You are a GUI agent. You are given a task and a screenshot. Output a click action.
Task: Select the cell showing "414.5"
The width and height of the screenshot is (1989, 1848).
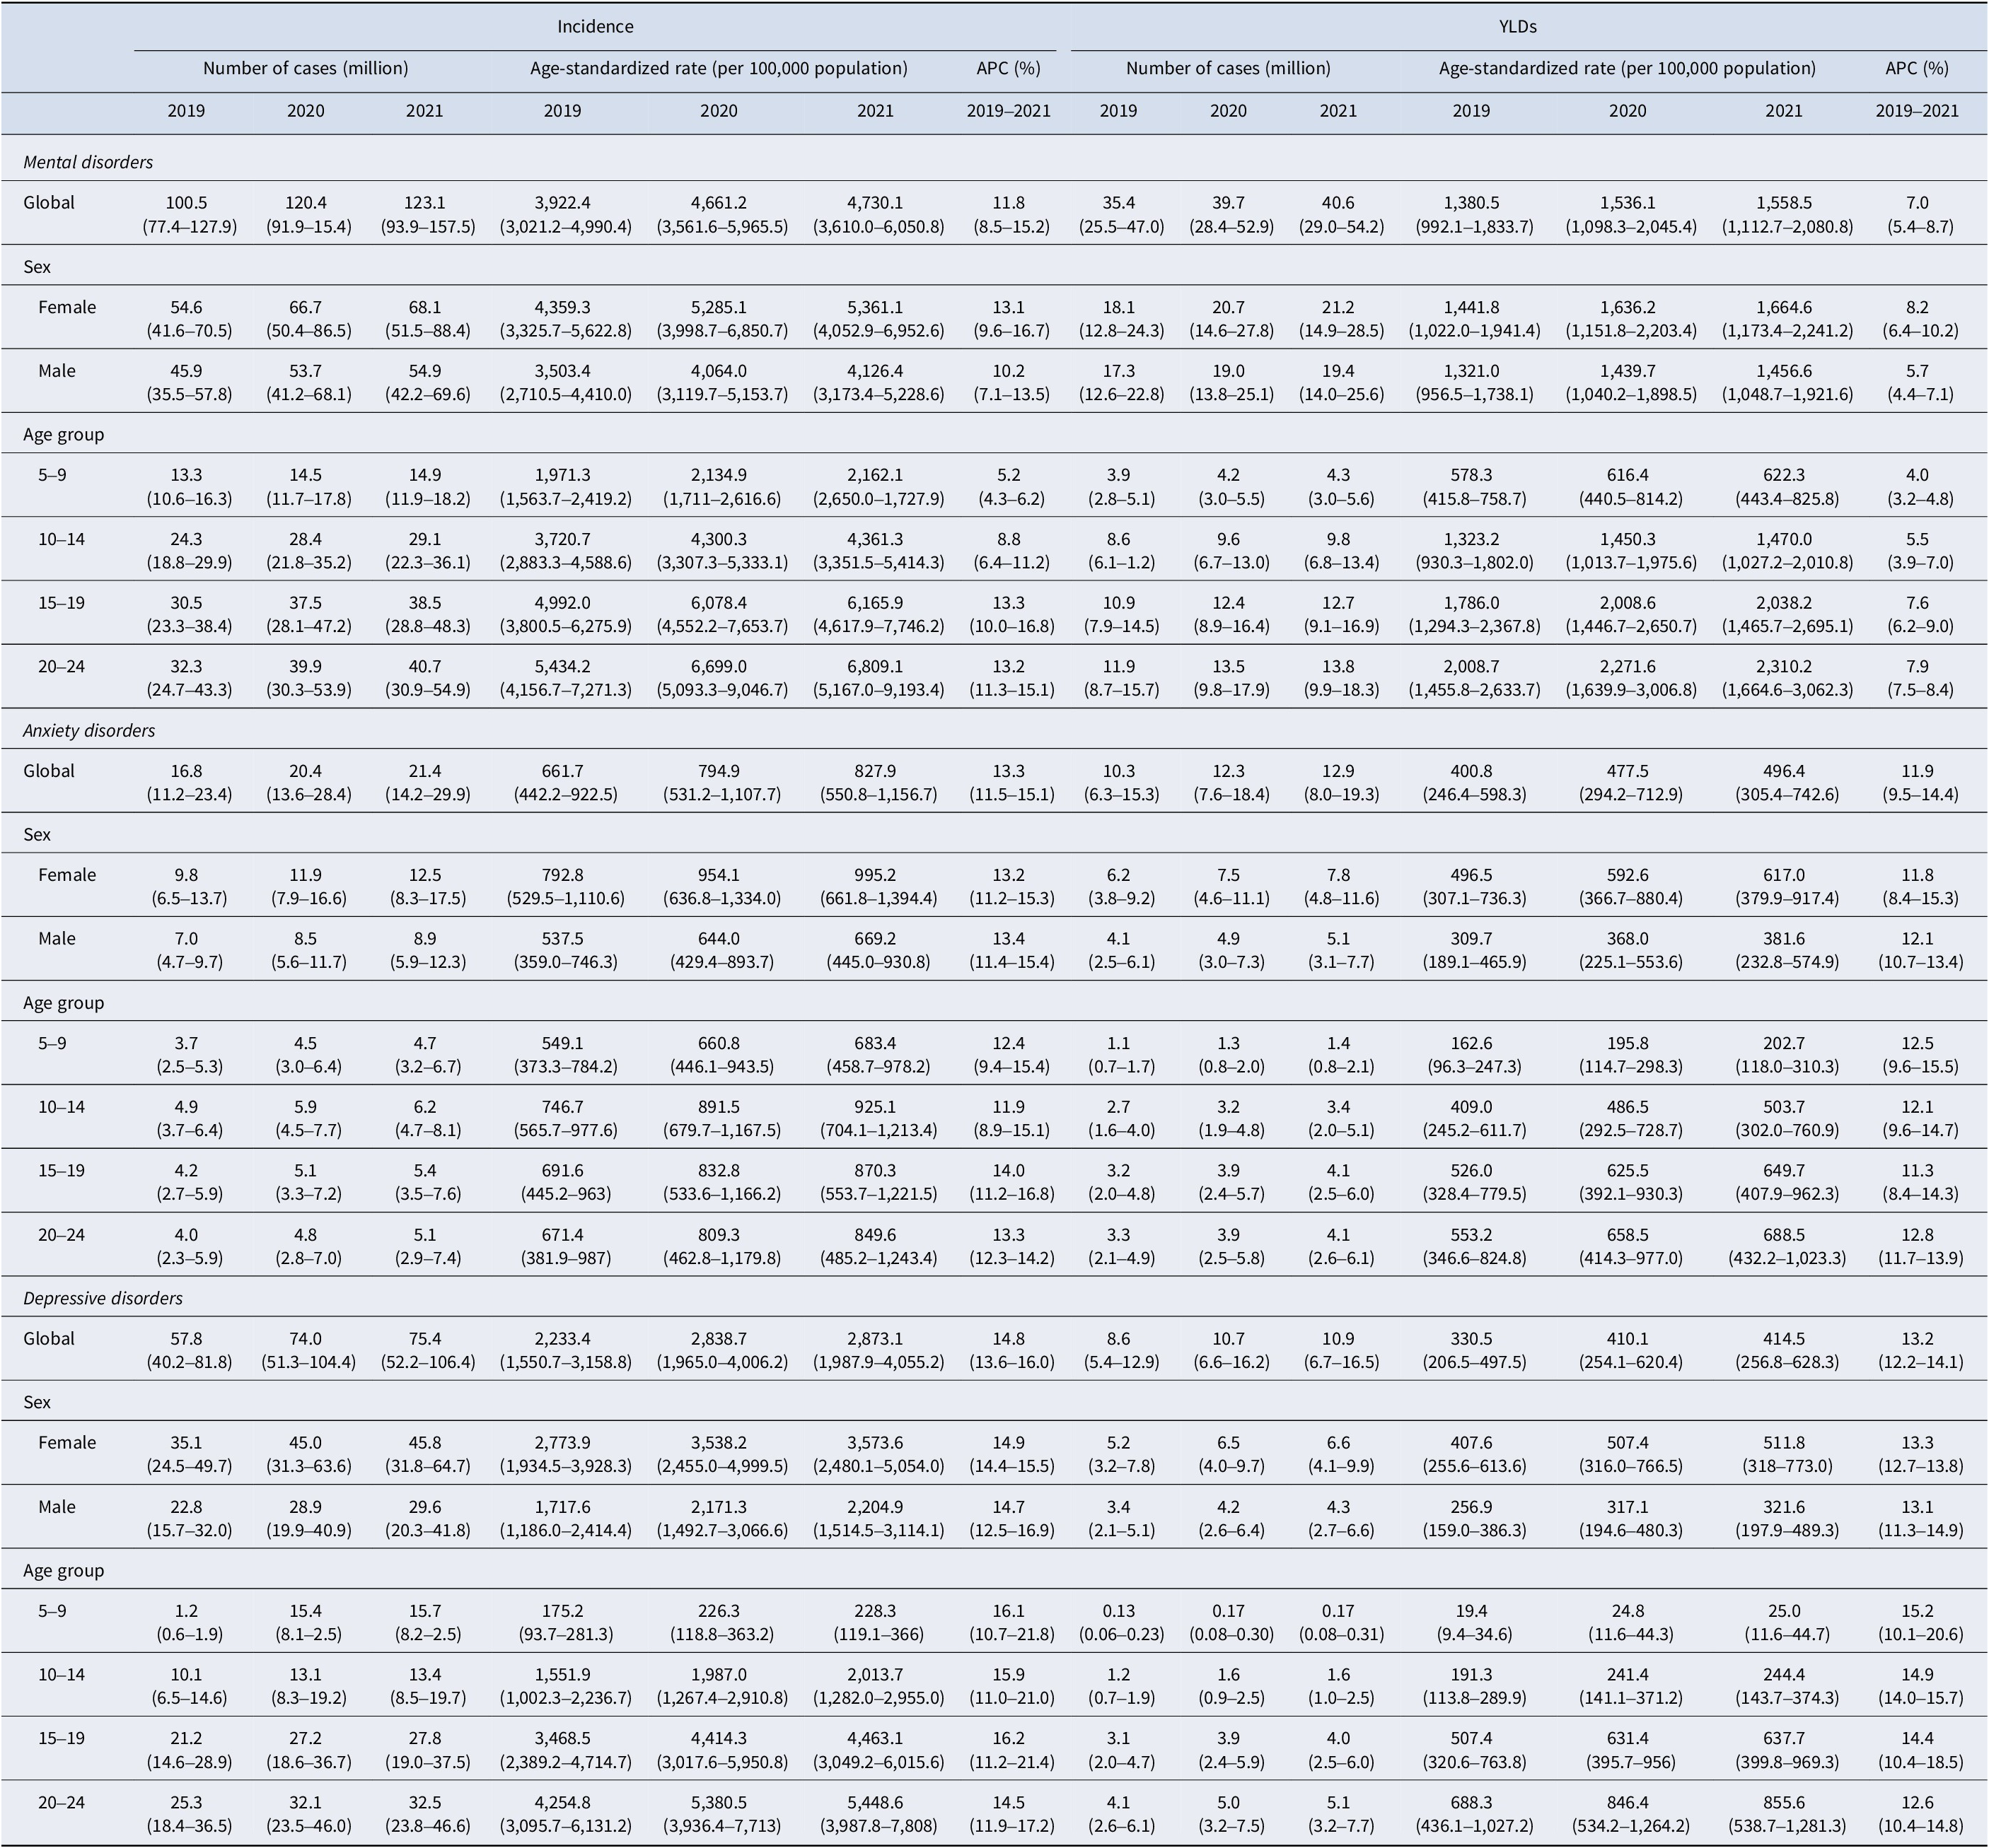pyautogui.click(x=1784, y=1339)
